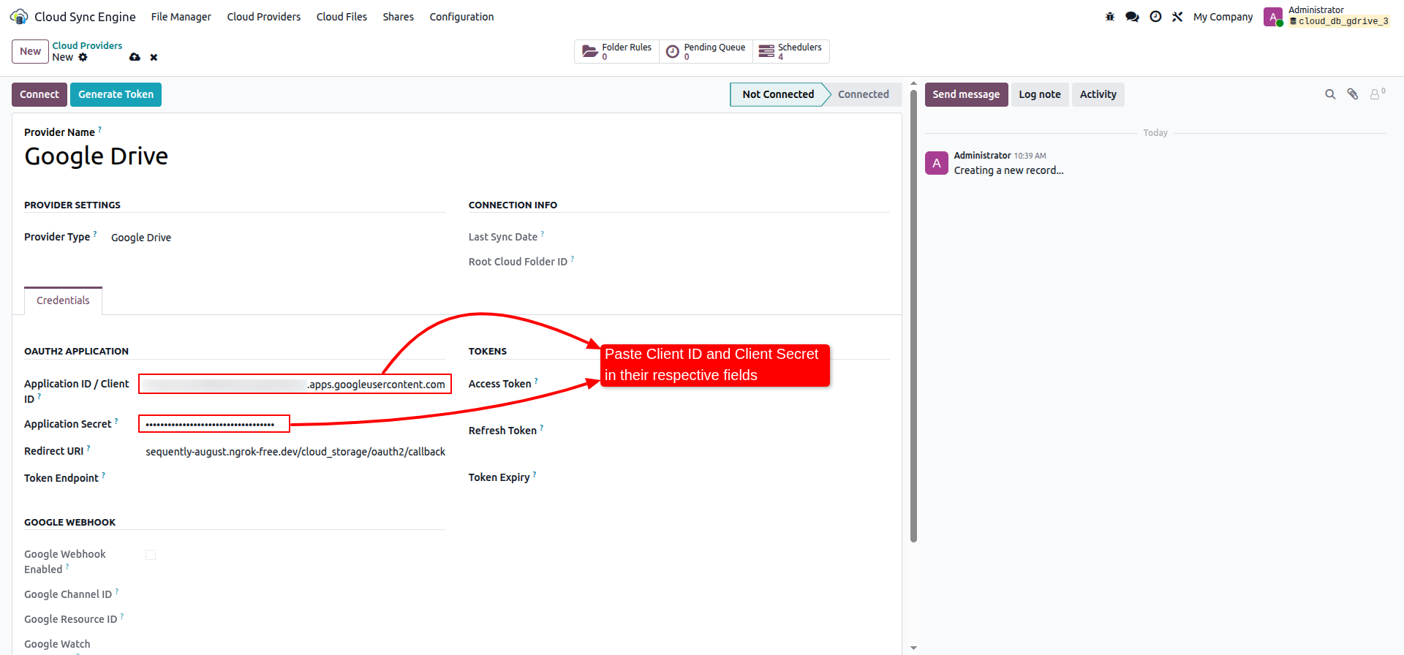
Task: Open the actions gear dropdown beside New
Action: tap(83, 57)
